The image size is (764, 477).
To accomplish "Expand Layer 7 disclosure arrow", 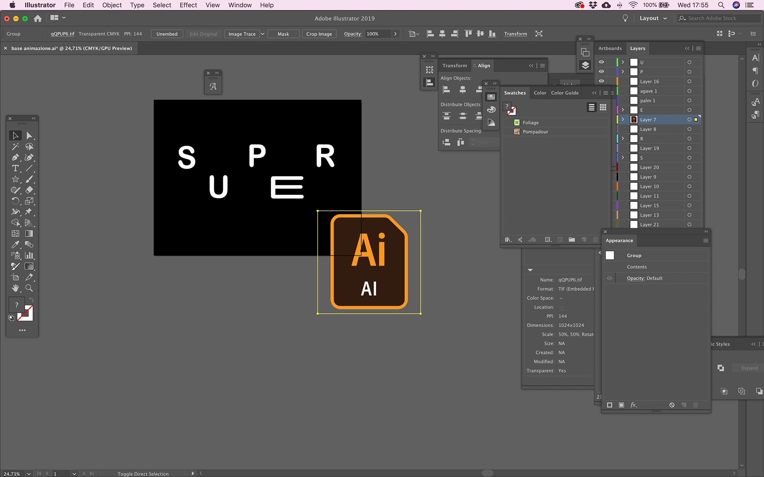I will pyautogui.click(x=623, y=119).
